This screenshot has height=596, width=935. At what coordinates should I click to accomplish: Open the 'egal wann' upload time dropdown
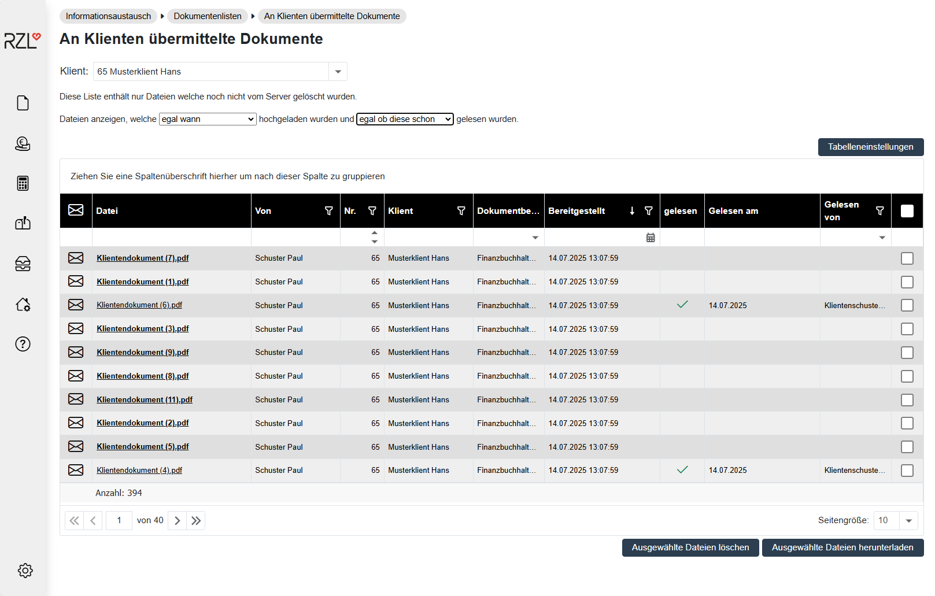[x=208, y=119]
